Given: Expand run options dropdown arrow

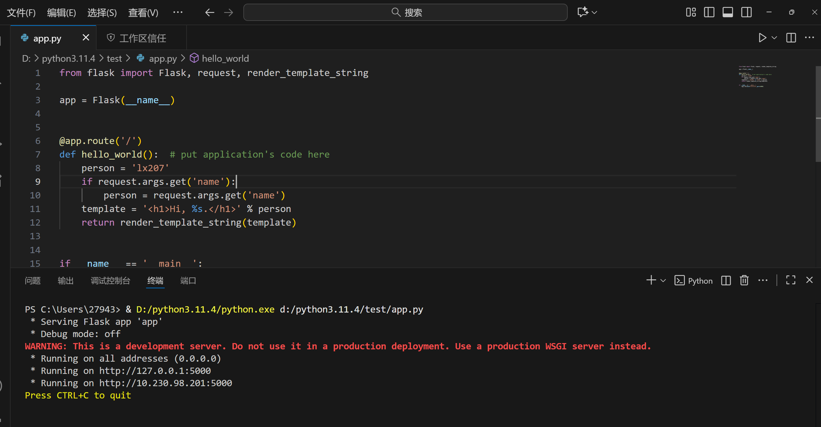Looking at the screenshot, I should 774,38.
